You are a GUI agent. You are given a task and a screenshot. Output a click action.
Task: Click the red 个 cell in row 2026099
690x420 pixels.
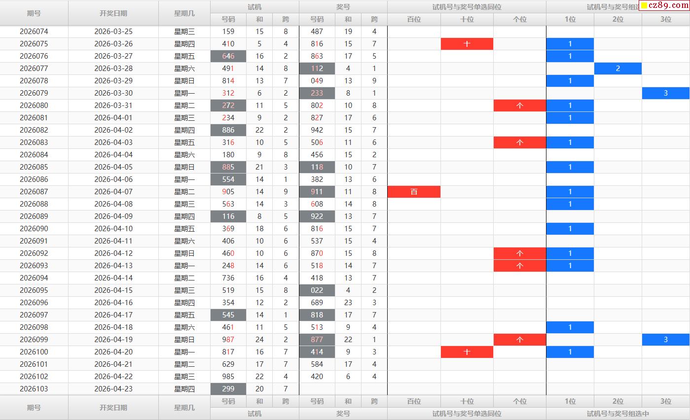520,340
